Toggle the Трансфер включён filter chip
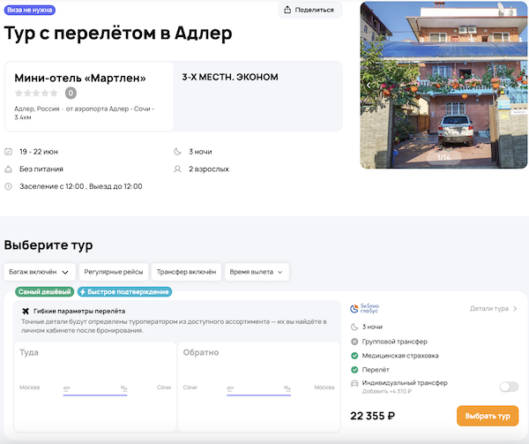Screen dimensions: 529x444 point(185,272)
